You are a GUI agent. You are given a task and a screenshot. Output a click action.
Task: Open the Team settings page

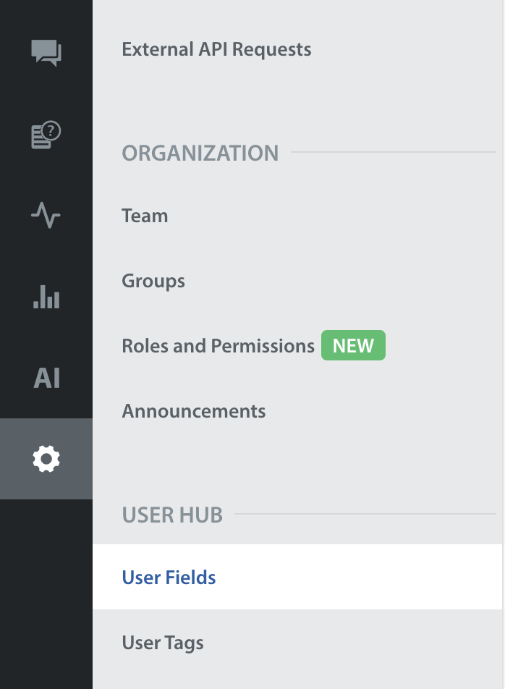145,216
